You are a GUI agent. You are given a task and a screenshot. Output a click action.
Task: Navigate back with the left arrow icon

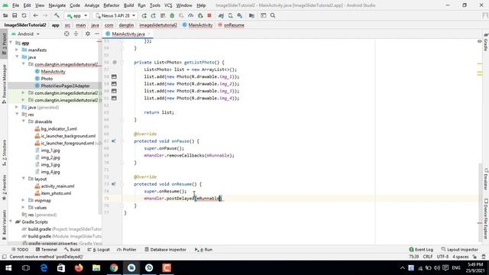36,15
